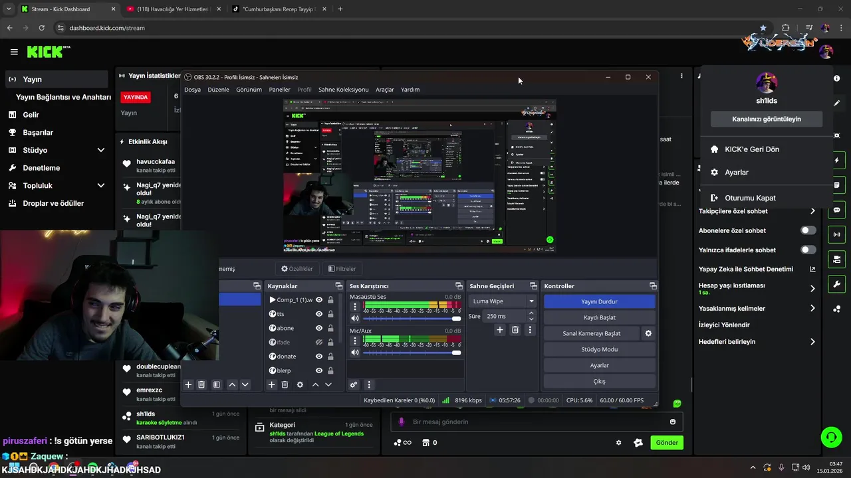Expand Takipçilere özel sohbet chevron
Viewport: 851px width, 478px height.
pos(812,211)
